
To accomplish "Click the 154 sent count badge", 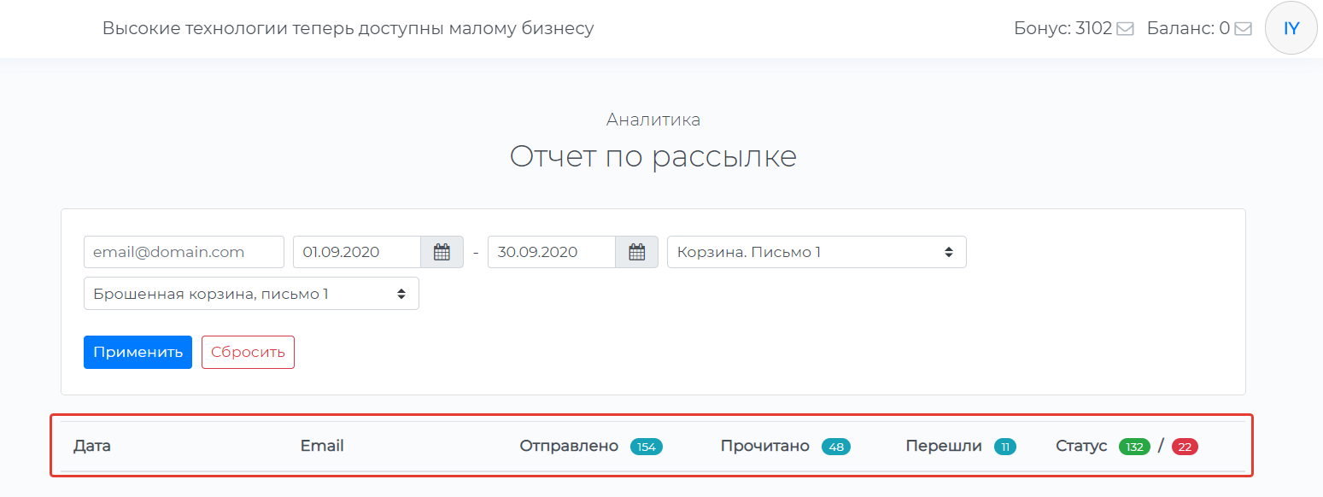I will point(646,447).
